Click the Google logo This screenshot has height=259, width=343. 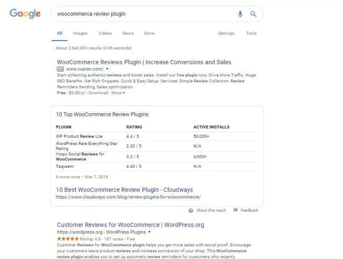pyautogui.click(x=25, y=13)
